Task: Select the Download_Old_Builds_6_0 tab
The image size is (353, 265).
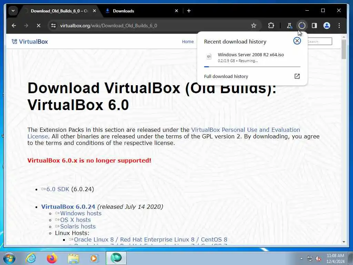Action: click(59, 11)
